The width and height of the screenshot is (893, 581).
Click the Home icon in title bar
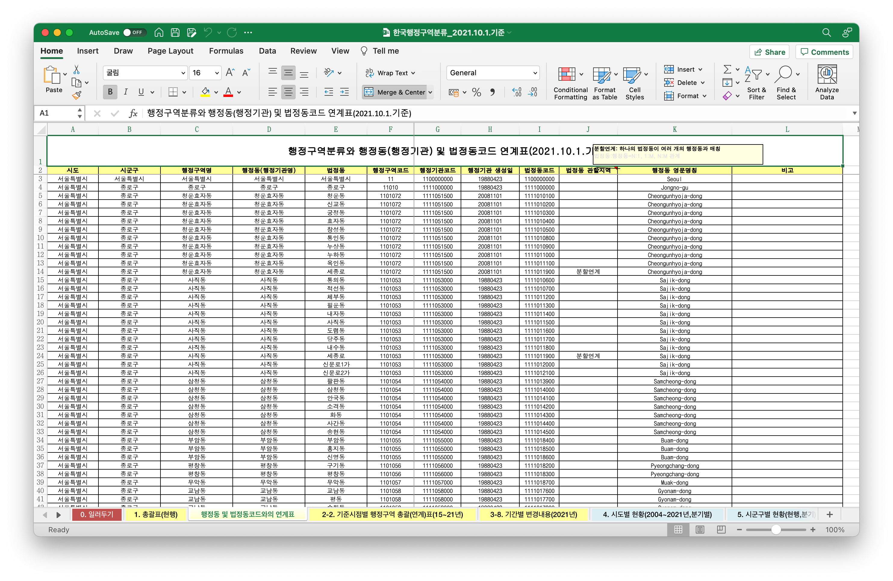pos(159,33)
